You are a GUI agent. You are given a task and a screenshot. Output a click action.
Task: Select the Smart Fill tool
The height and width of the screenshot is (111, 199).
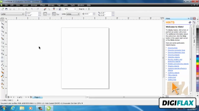pyautogui.click(x=2, y=39)
